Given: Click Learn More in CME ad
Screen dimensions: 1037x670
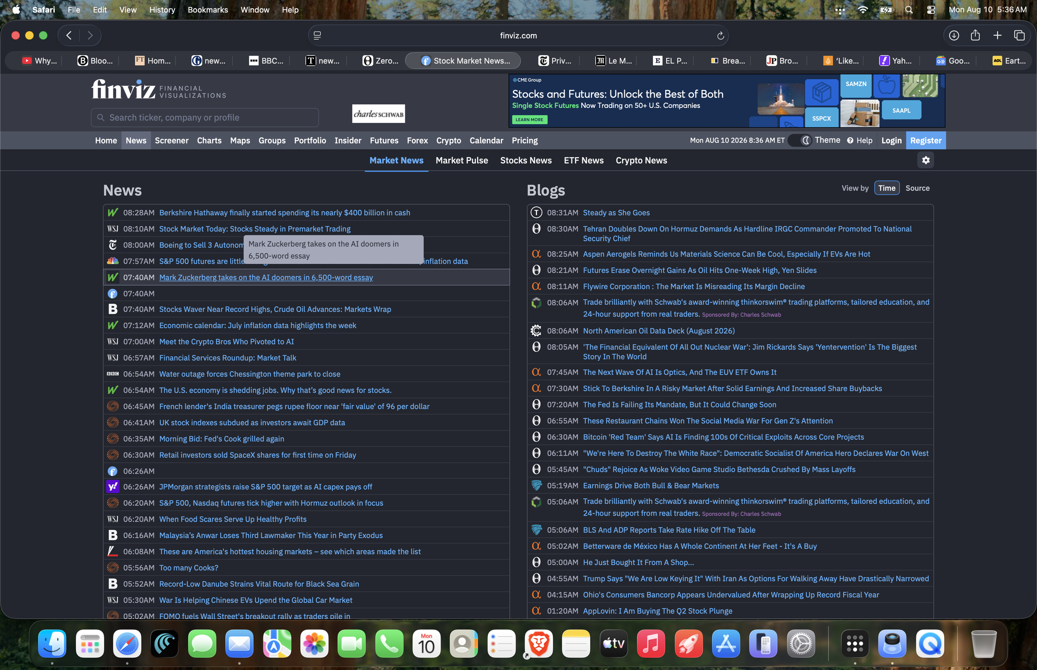Looking at the screenshot, I should pyautogui.click(x=529, y=120).
